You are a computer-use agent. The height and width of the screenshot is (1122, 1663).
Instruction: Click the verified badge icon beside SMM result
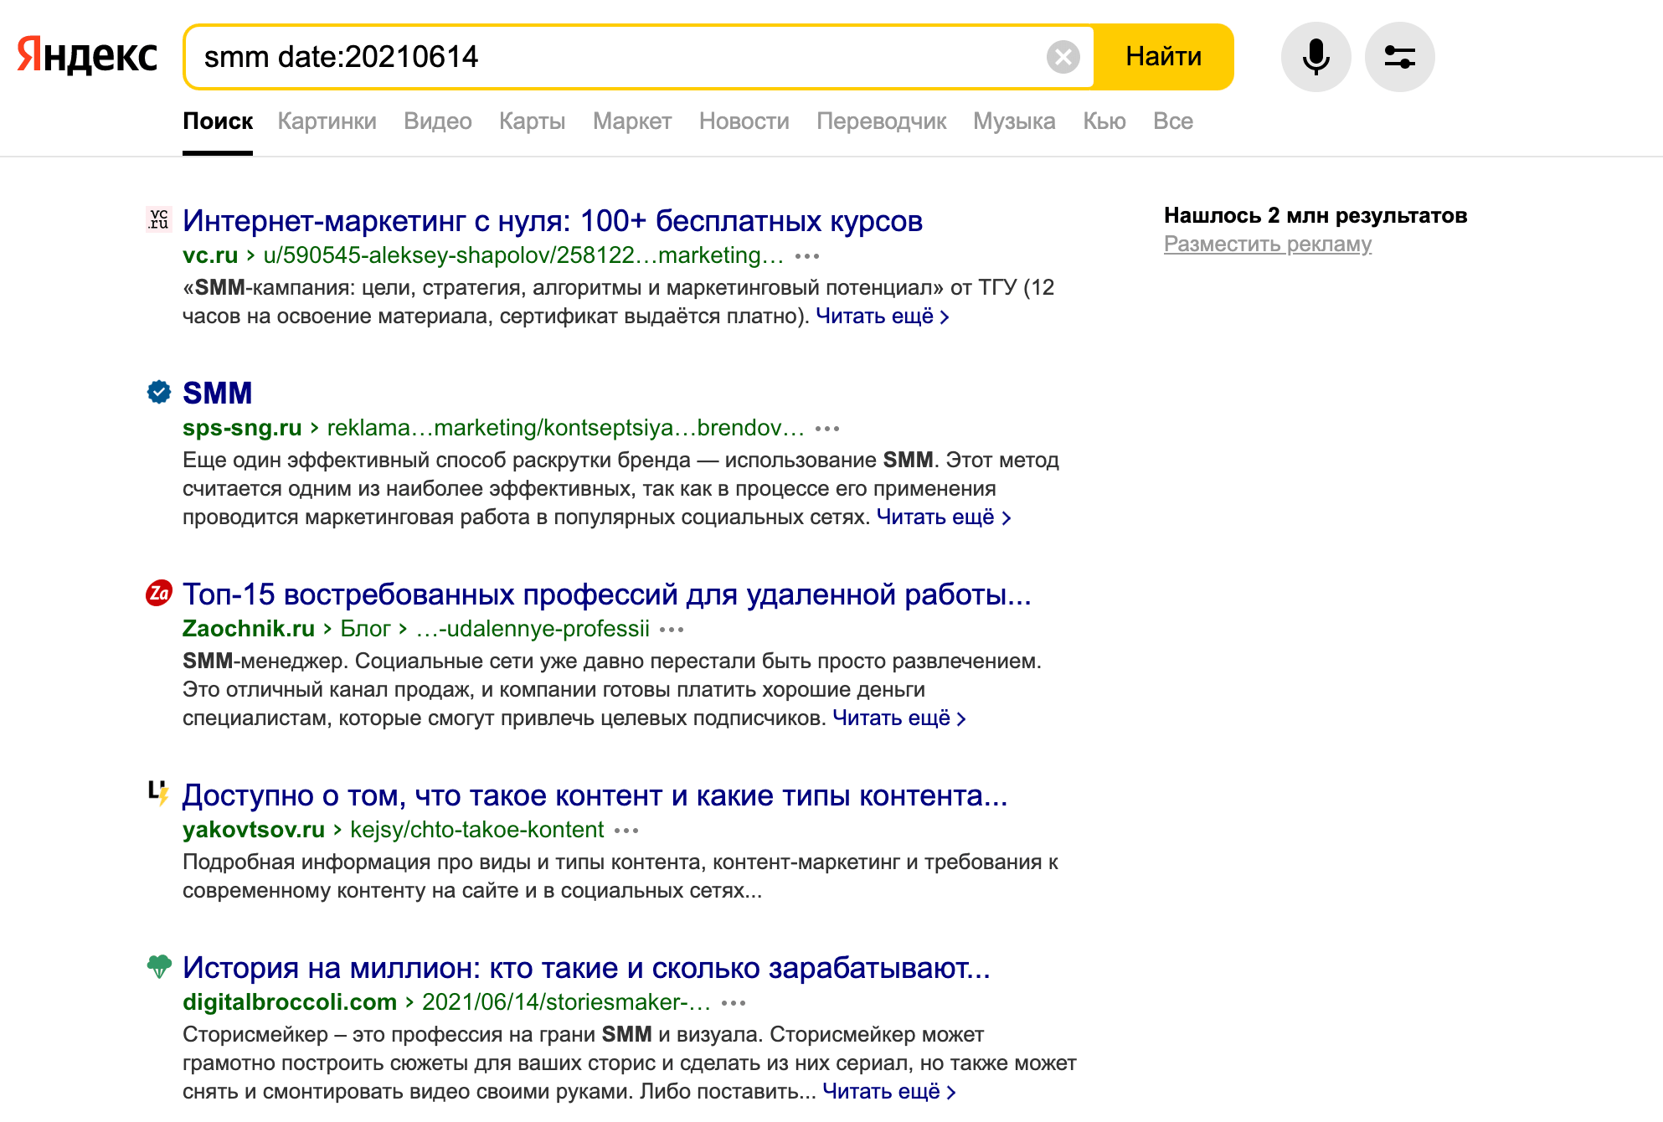pos(159,392)
